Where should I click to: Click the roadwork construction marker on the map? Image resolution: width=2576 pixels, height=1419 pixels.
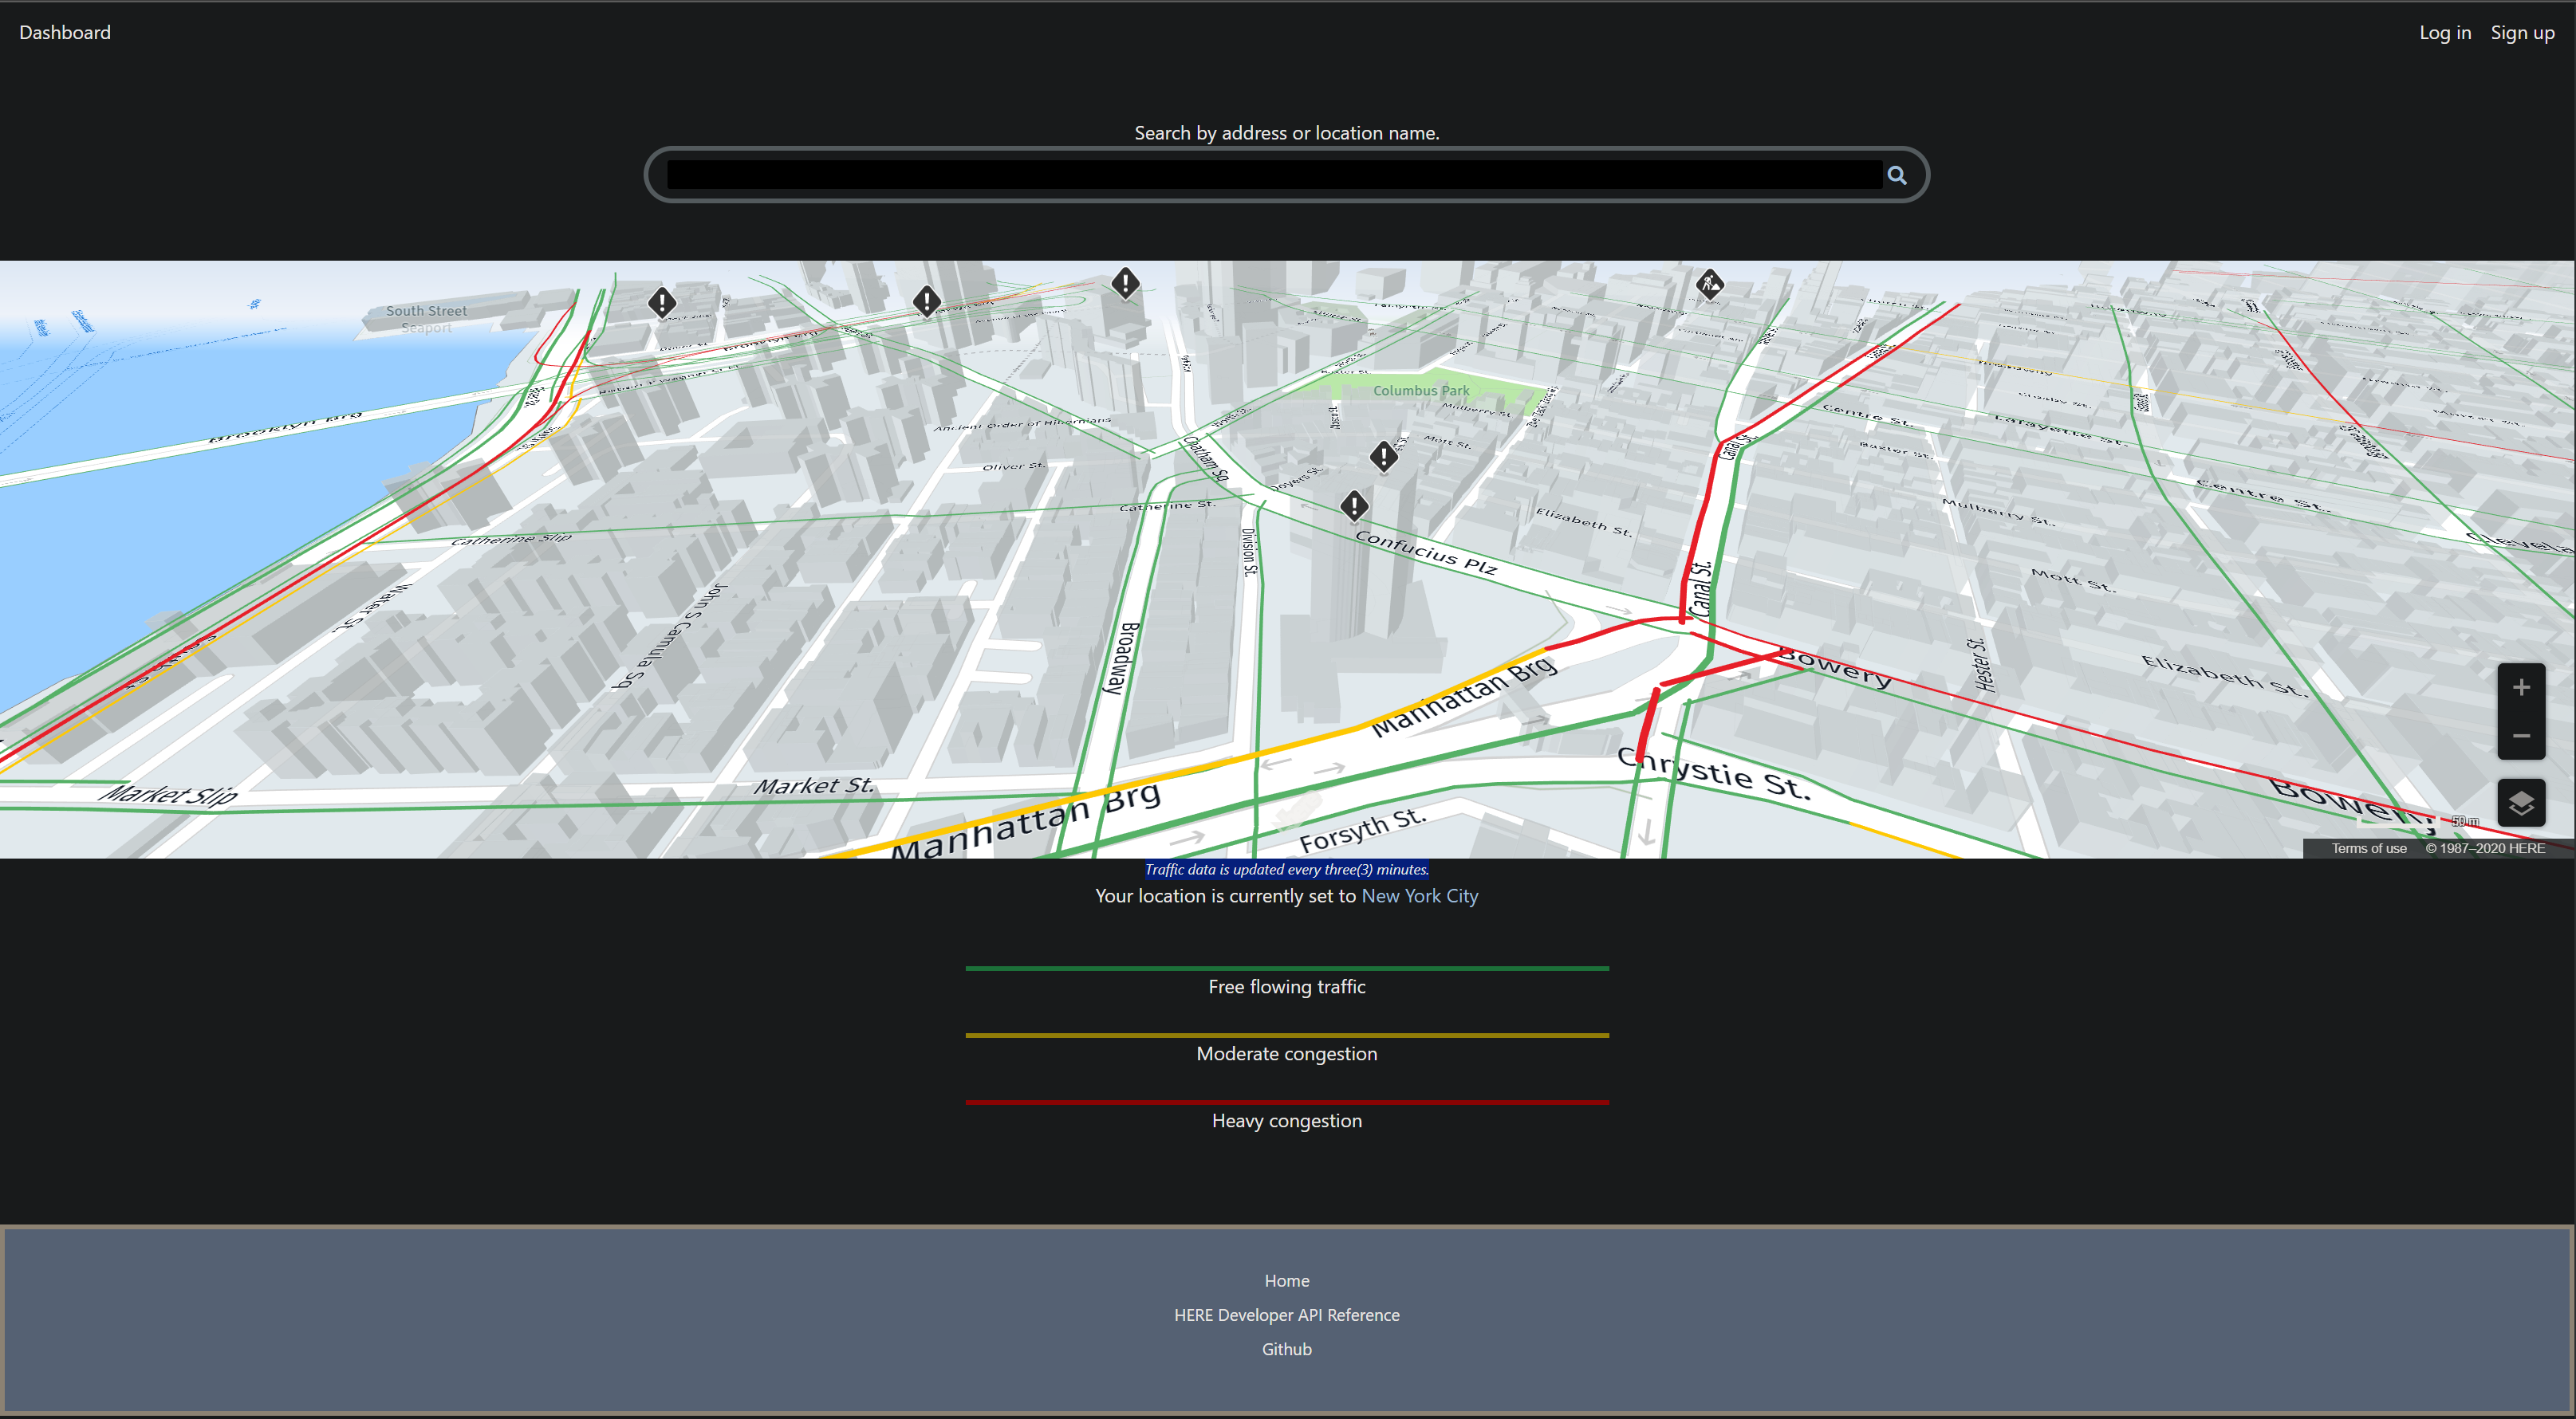pyautogui.click(x=1710, y=285)
